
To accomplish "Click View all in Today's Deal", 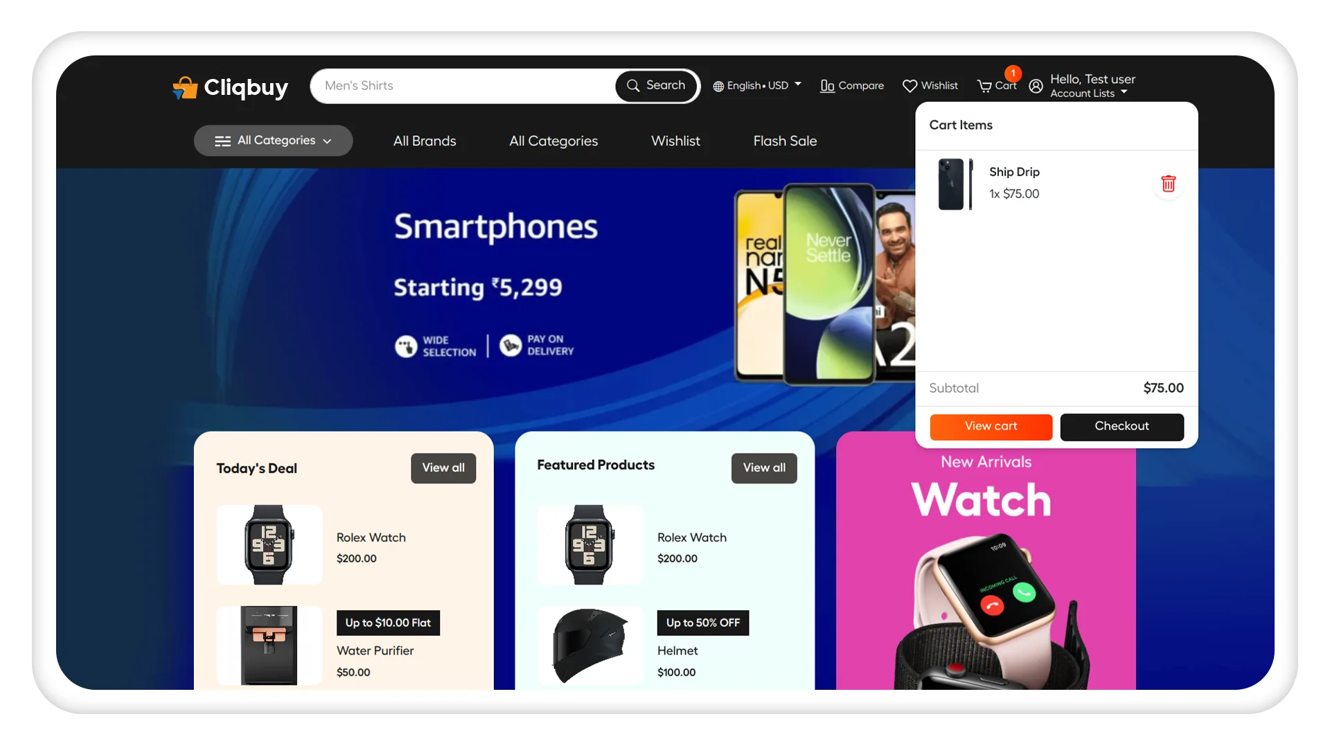I will click(x=442, y=467).
